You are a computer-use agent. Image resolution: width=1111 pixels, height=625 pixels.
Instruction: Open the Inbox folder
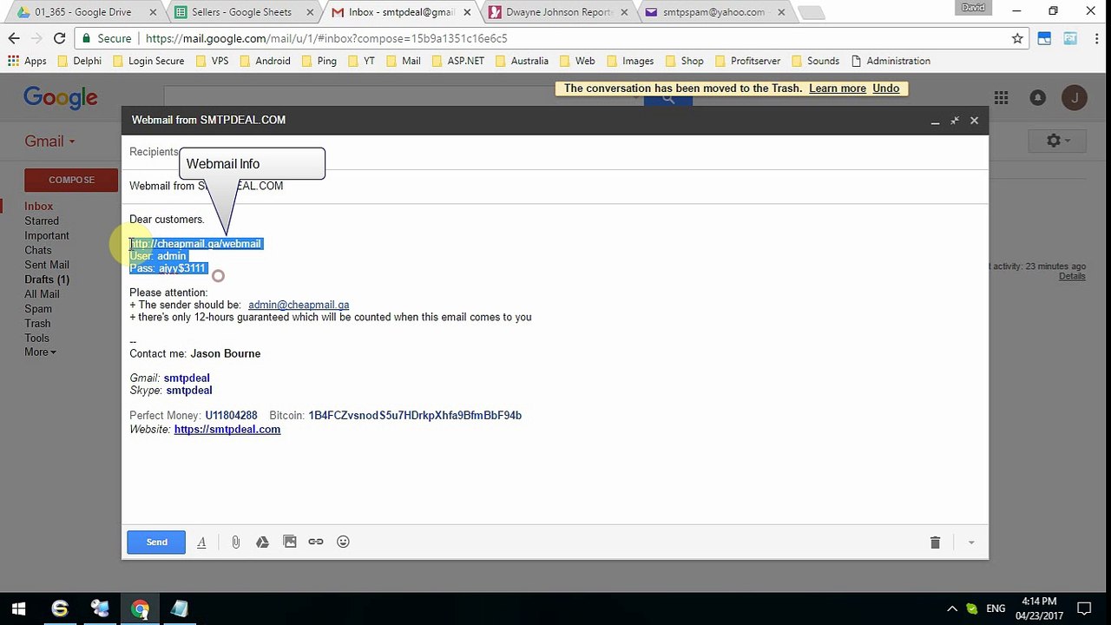click(x=39, y=207)
